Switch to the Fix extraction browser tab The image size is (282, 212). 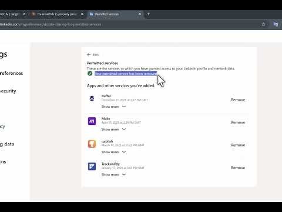point(57,14)
